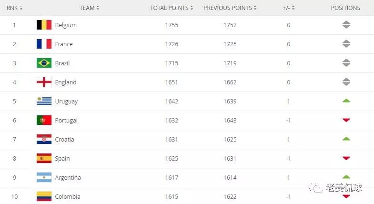Click Portugal's red down position arrow
Screen dimensions: 374x204
pyautogui.click(x=346, y=120)
